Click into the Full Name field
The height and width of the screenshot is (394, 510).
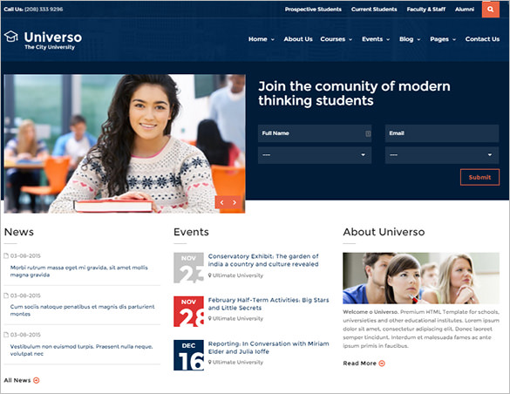coord(315,133)
